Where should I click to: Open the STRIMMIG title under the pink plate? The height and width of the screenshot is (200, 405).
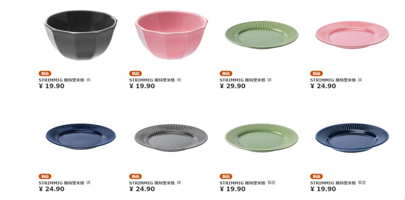coord(336,80)
